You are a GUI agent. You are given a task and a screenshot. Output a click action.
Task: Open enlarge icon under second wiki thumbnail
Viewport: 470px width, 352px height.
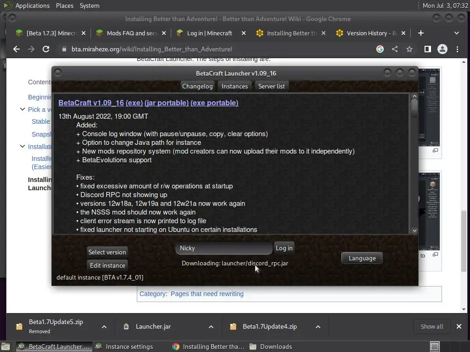(x=435, y=254)
